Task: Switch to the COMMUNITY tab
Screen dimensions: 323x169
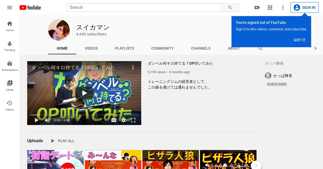Action: click(x=163, y=48)
